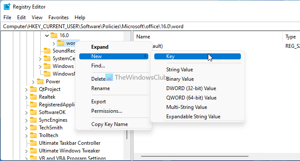Click the tree pane vertical scrollbar
This screenshot has height=161, width=300.
(127, 135)
